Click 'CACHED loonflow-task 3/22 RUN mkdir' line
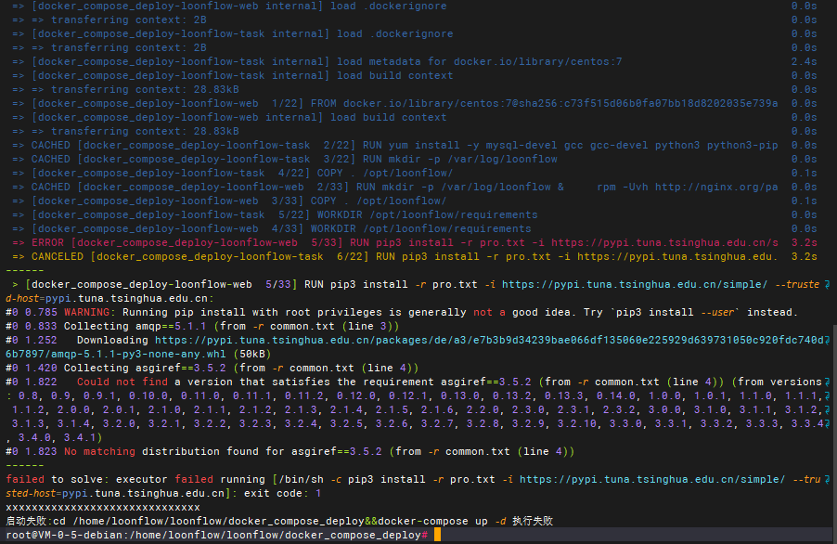 pyautogui.click(x=414, y=159)
